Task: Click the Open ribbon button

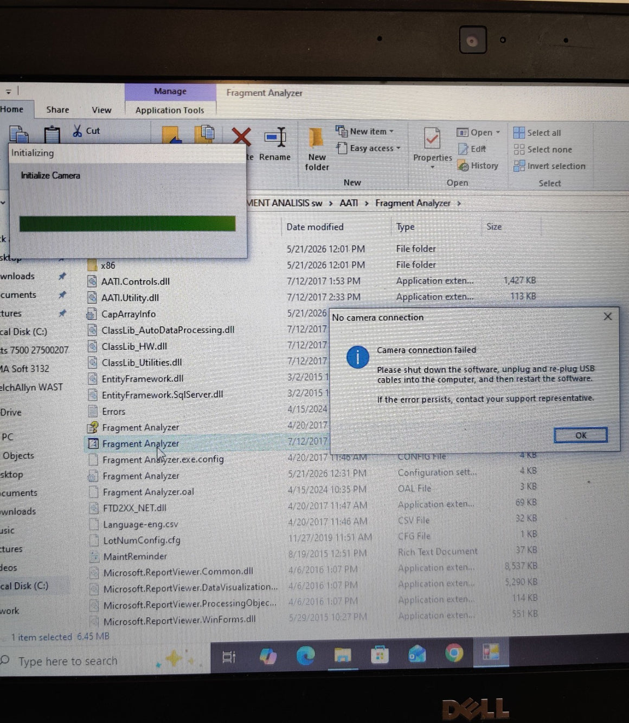Action: [x=478, y=132]
